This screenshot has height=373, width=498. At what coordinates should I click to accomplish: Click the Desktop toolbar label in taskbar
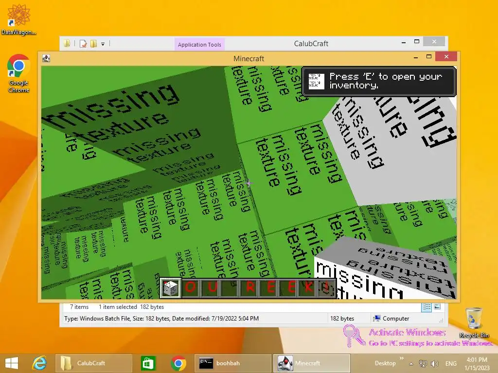[x=385, y=363]
